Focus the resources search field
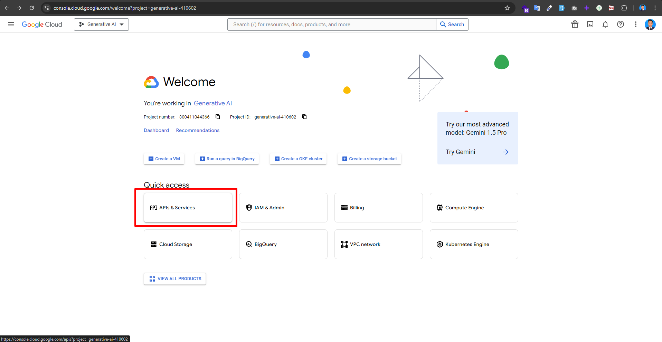This screenshot has width=662, height=342. click(332, 25)
